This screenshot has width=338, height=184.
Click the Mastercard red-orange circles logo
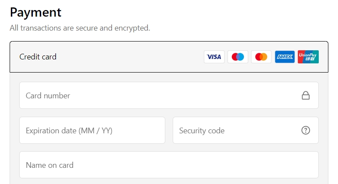261,57
